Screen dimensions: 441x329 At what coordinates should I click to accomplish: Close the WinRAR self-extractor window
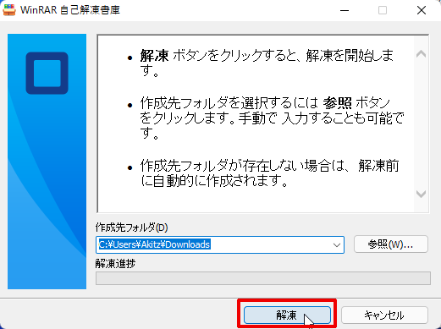422,10
